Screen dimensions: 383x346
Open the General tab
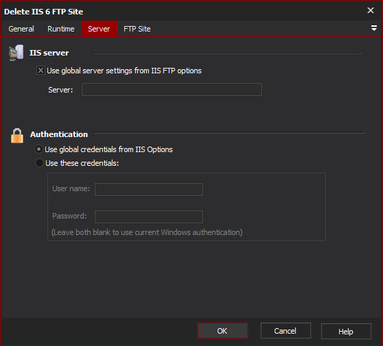tap(21, 29)
